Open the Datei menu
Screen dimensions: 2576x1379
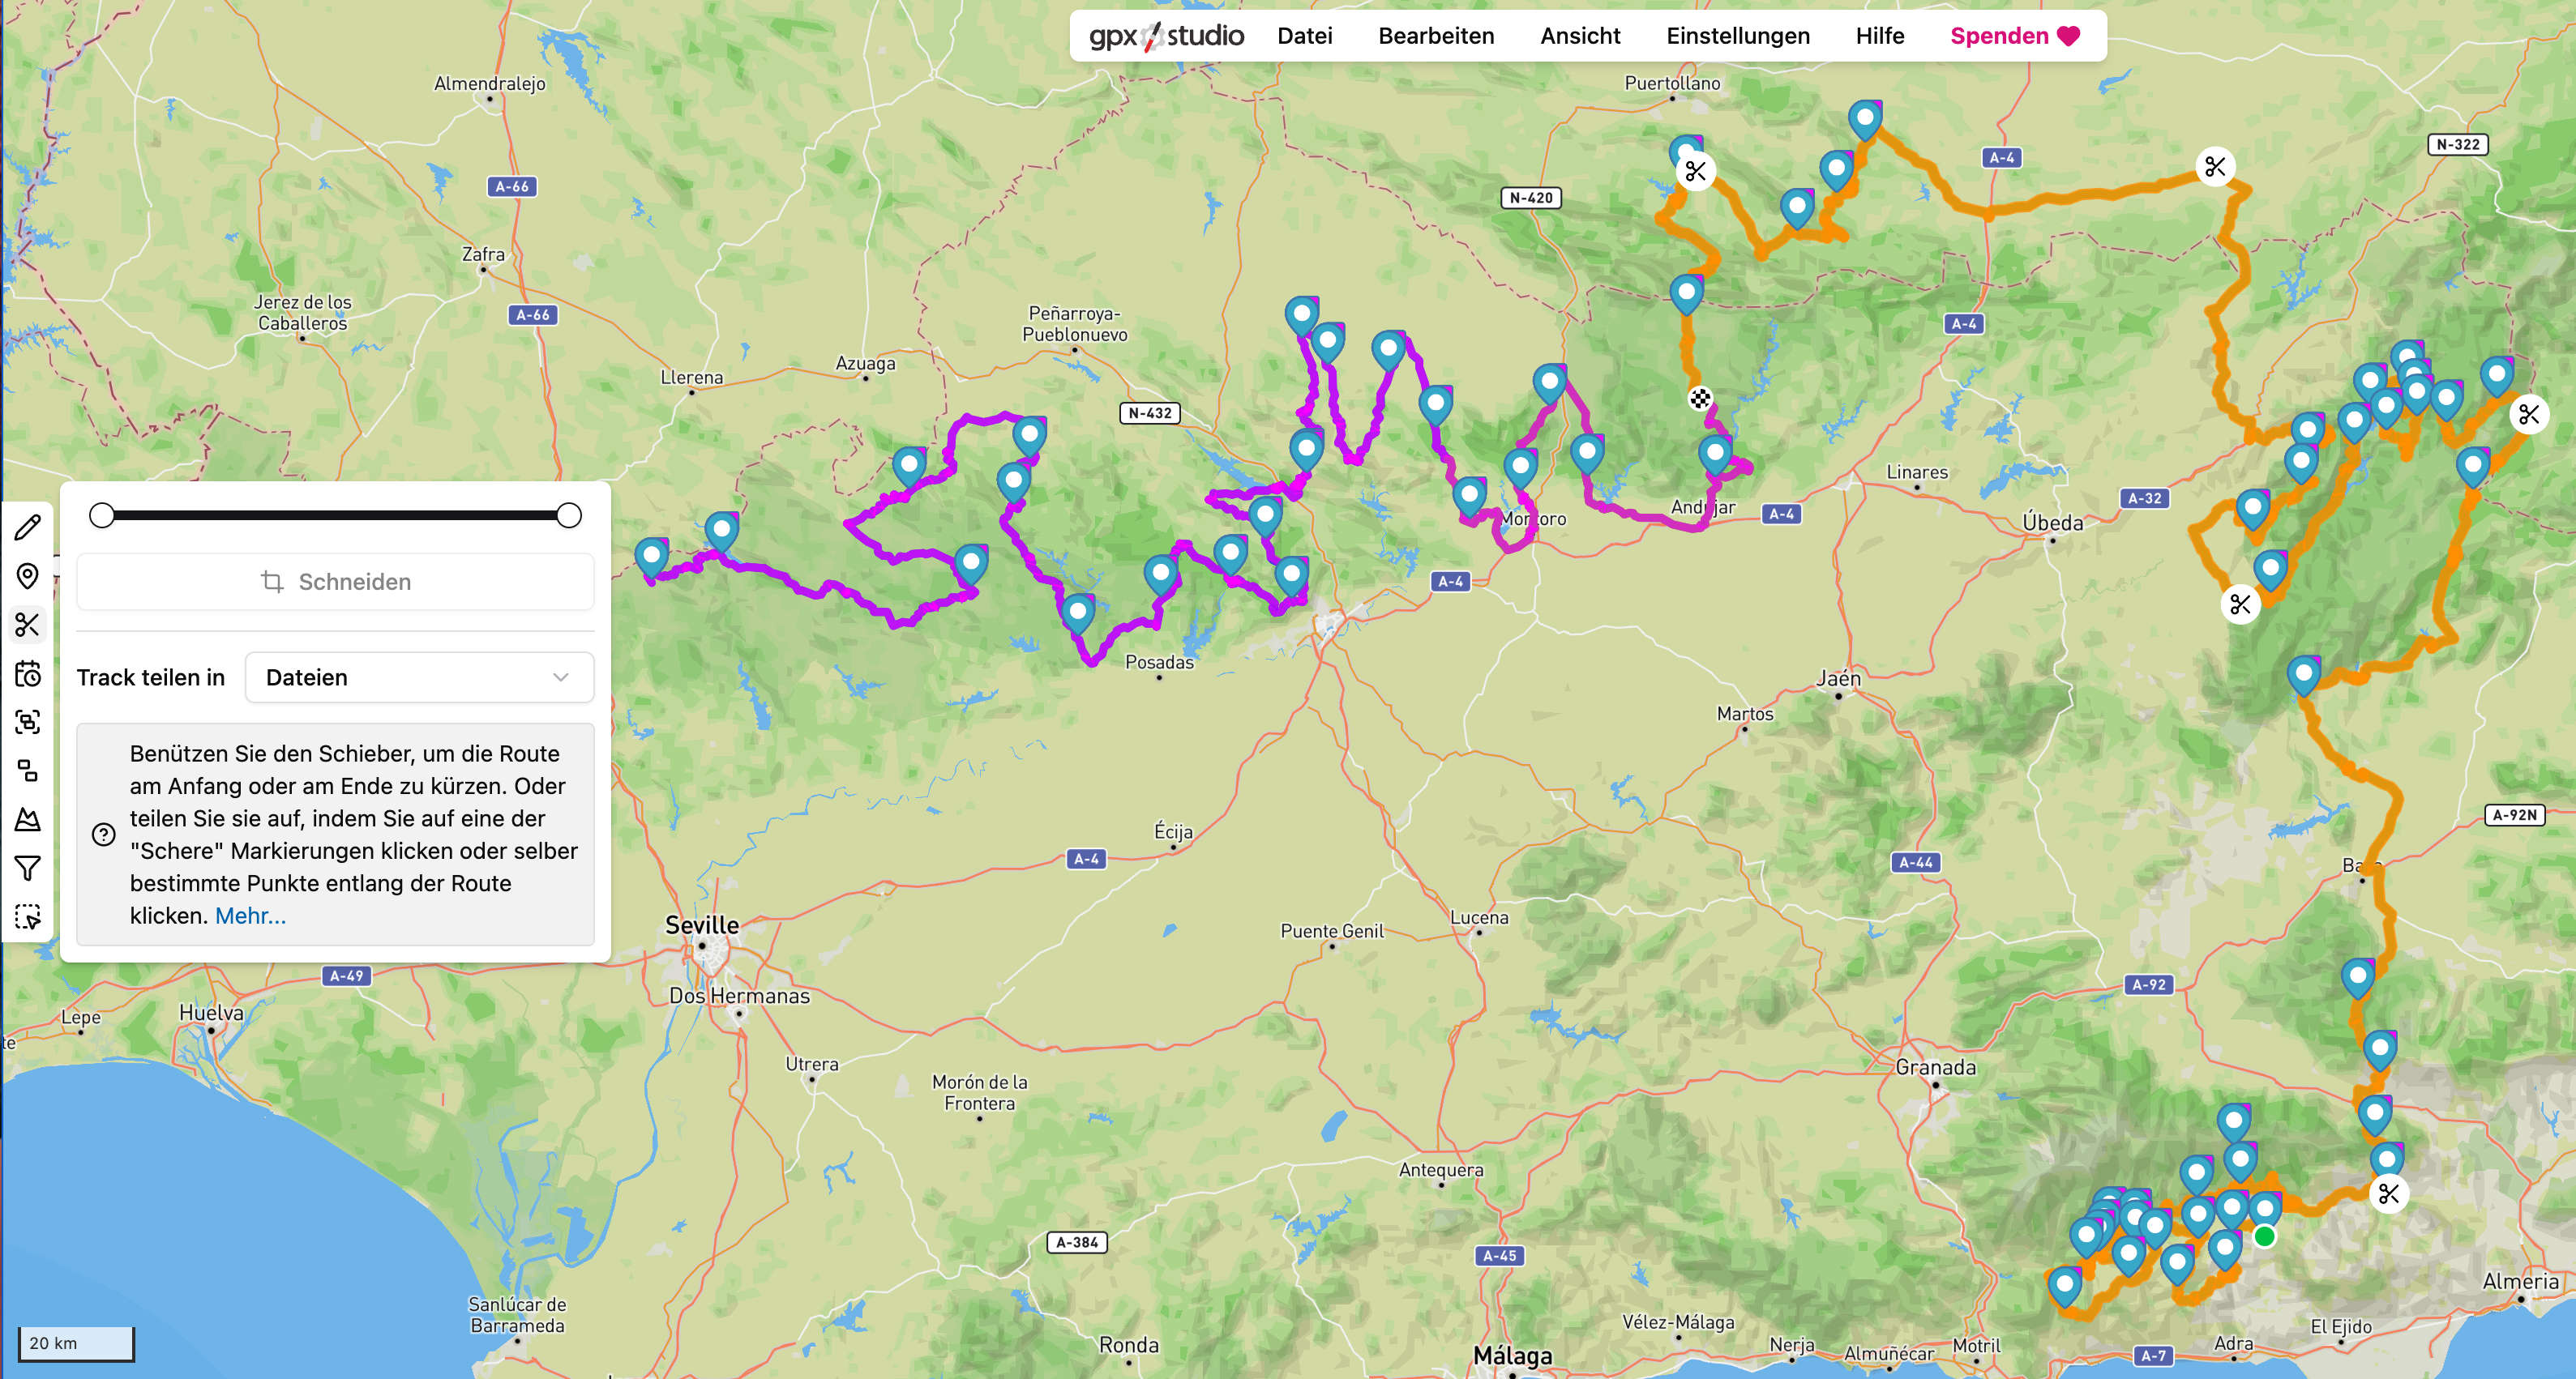pos(1304,36)
